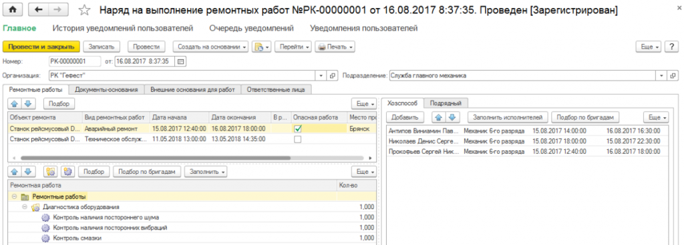The height and width of the screenshot is (245, 684).
Task: Collapse the Диагностика оборудования tree node
Action: (x=25, y=207)
